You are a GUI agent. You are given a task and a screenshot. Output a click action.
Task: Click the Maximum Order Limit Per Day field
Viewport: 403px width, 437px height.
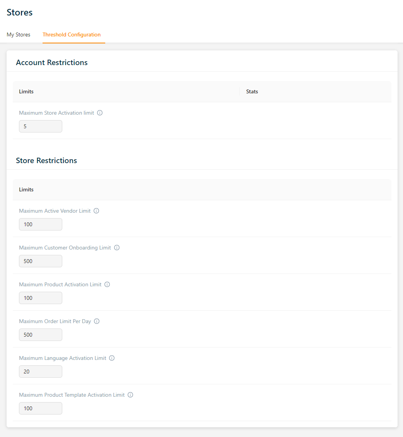coord(41,335)
